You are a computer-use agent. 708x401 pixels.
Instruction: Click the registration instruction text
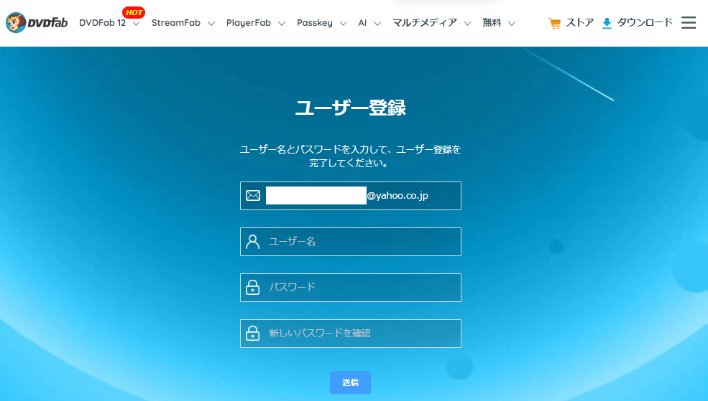(x=350, y=156)
